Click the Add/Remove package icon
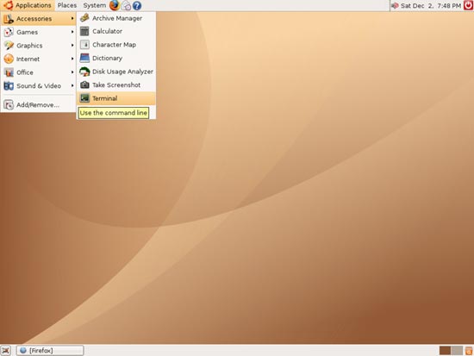The image size is (474, 356). coord(9,105)
